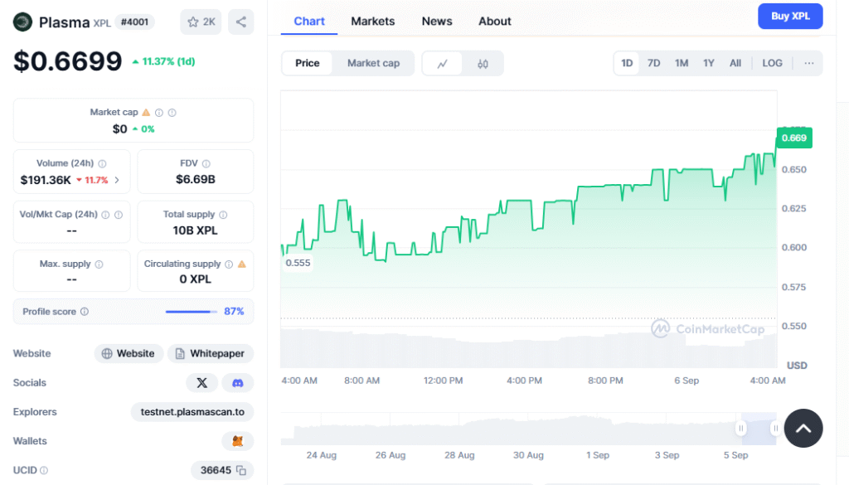
Task: Select 1D time range
Action: tap(627, 63)
